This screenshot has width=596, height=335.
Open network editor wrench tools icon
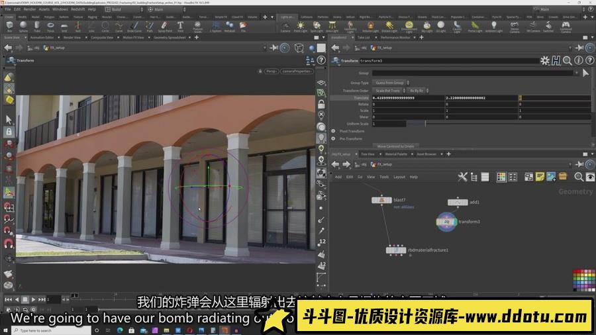pos(463,177)
